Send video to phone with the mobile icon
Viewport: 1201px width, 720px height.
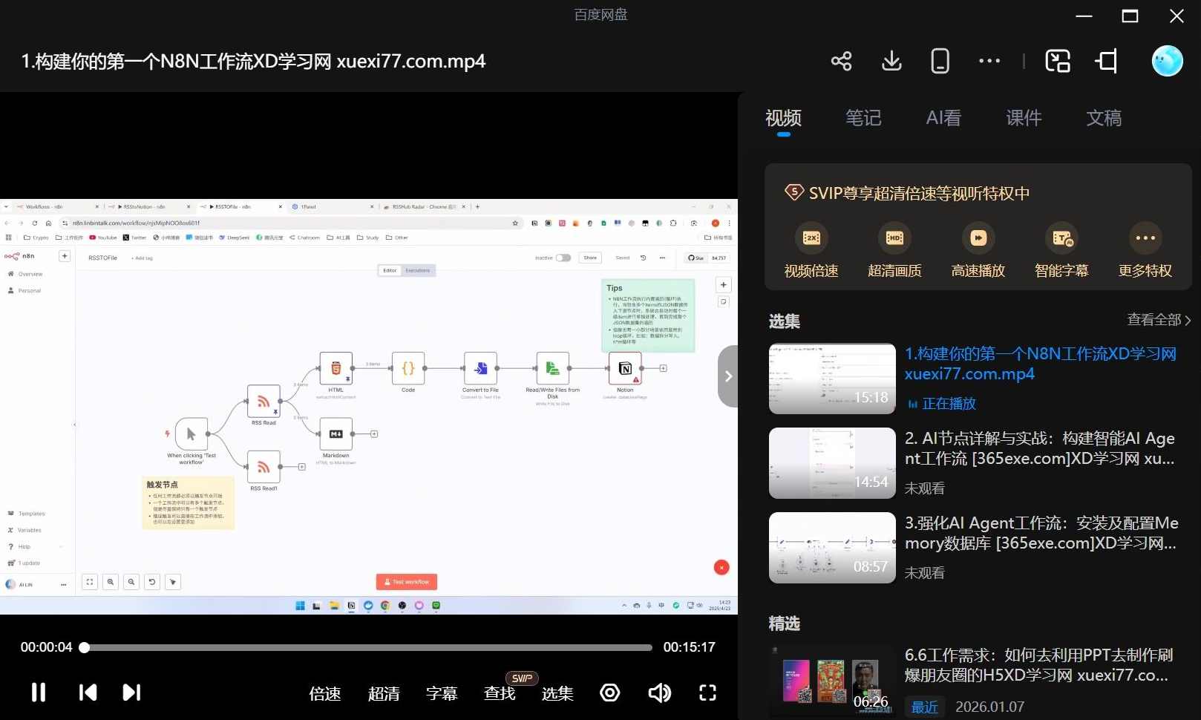(940, 61)
